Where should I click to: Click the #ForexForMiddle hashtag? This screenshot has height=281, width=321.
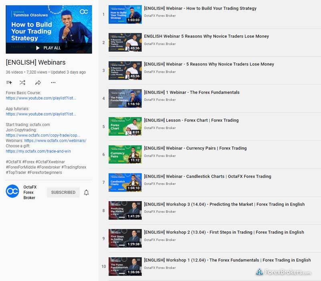pos(21,167)
